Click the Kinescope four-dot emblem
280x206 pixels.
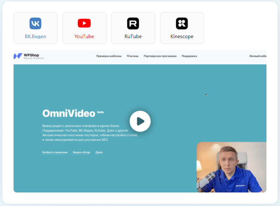tap(182, 23)
